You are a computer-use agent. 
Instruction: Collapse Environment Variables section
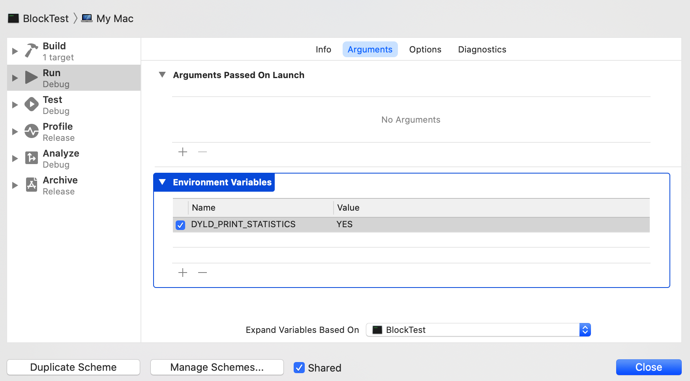click(x=162, y=182)
